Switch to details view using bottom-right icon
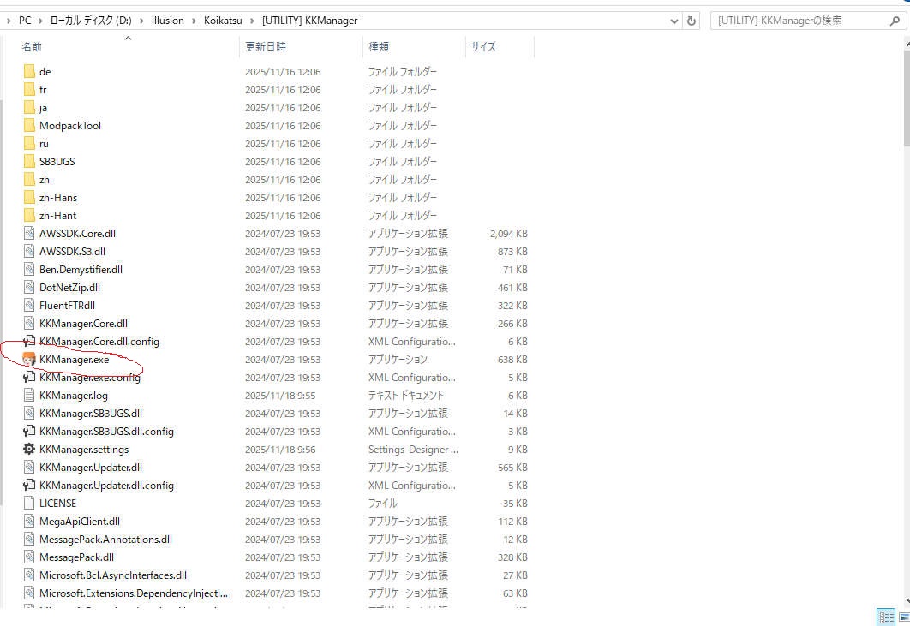This screenshot has width=910, height=626. (885, 617)
